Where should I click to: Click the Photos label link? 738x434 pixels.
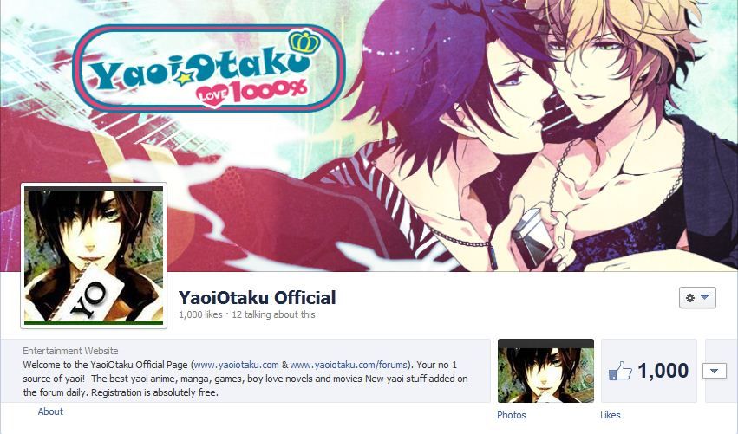click(511, 415)
